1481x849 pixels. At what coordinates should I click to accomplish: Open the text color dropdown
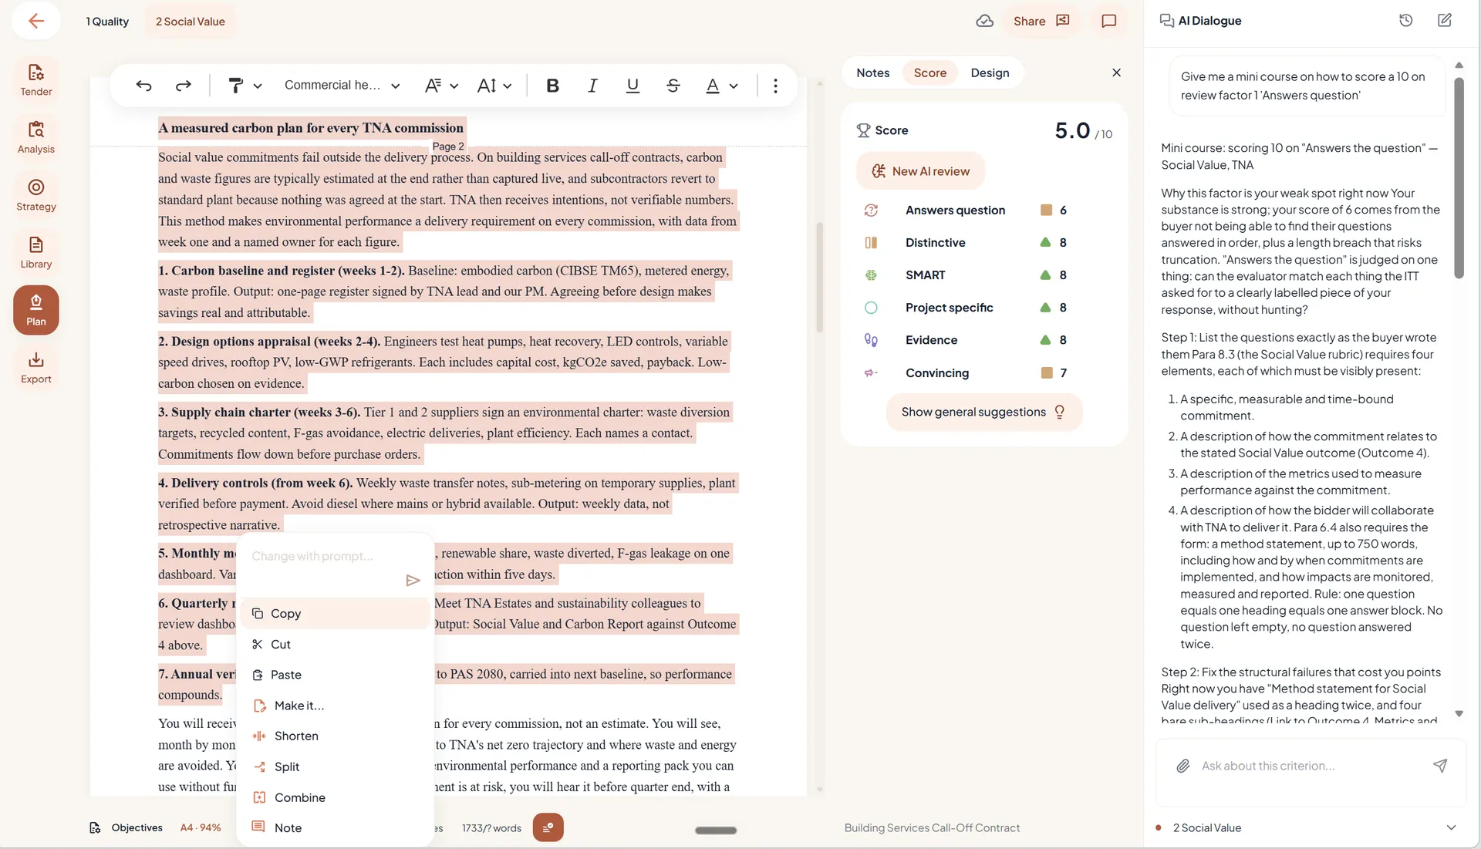click(x=722, y=86)
